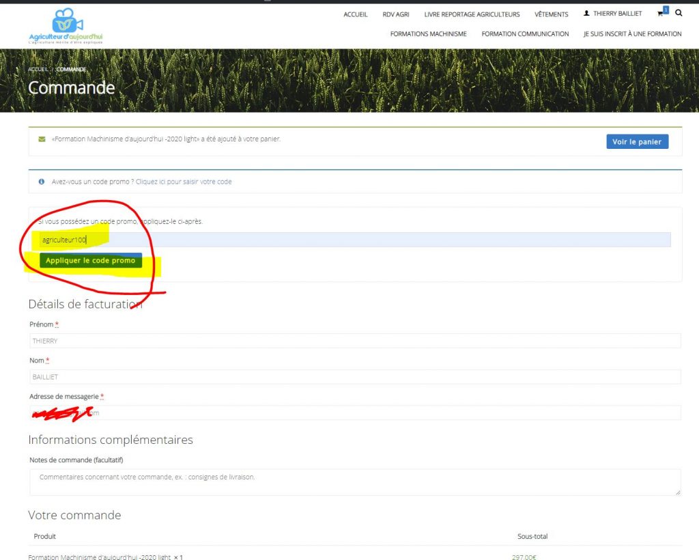
Task: Click product row 'Formation Machinisme d'aujourd'hui -2020 light'
Action: coord(105,557)
